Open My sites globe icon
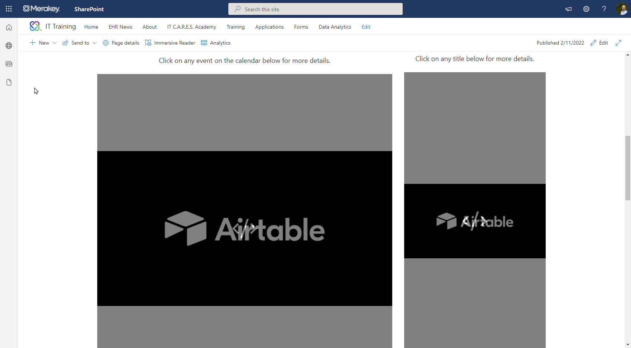 point(9,45)
